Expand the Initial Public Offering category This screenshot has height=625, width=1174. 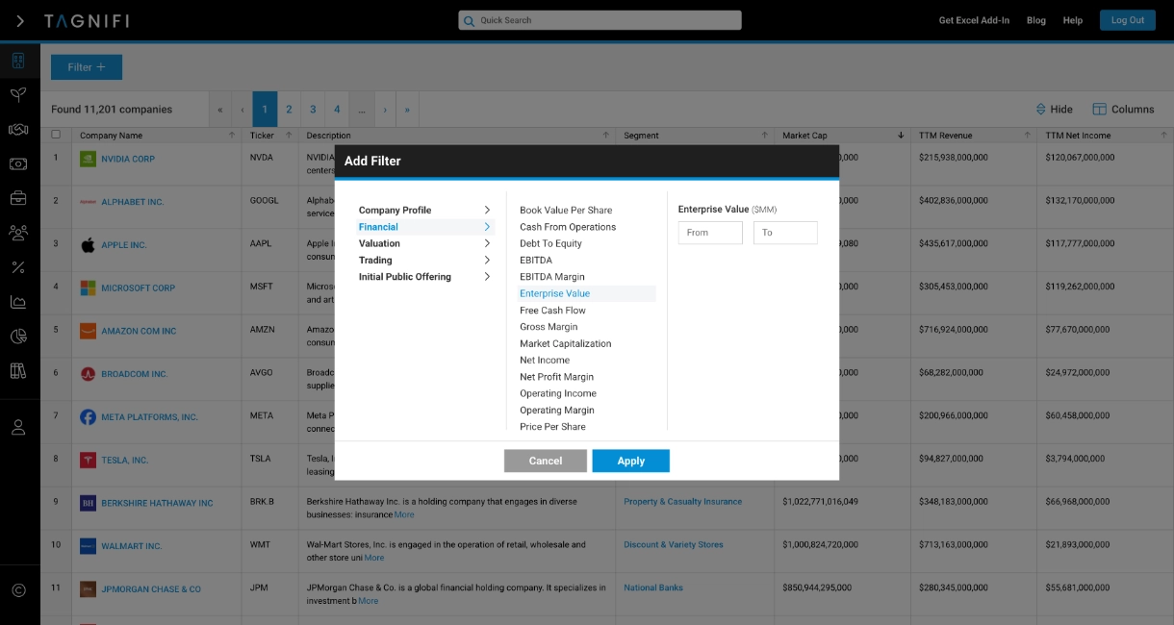[423, 277]
